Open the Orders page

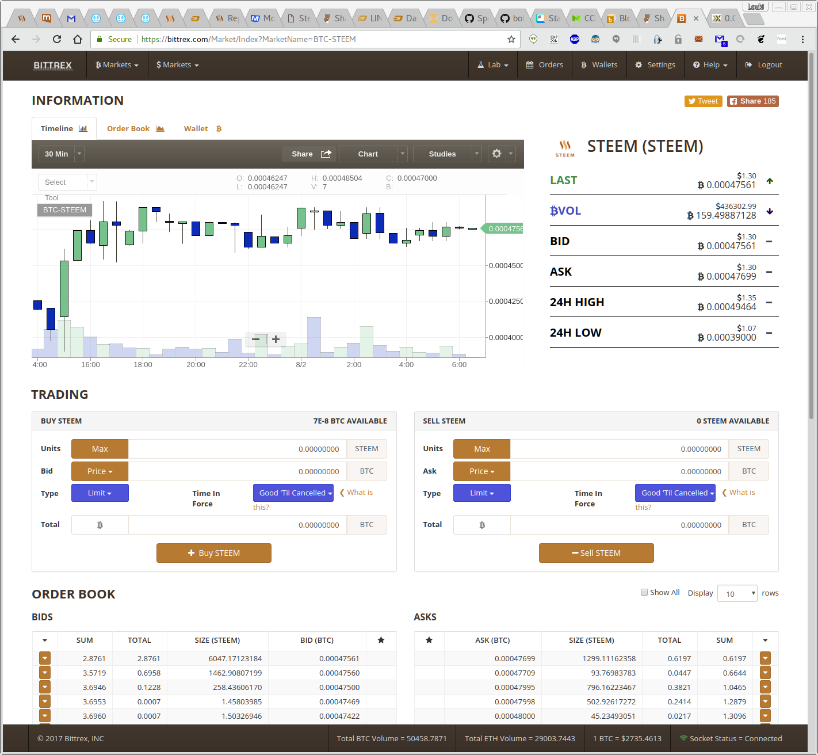click(x=545, y=65)
